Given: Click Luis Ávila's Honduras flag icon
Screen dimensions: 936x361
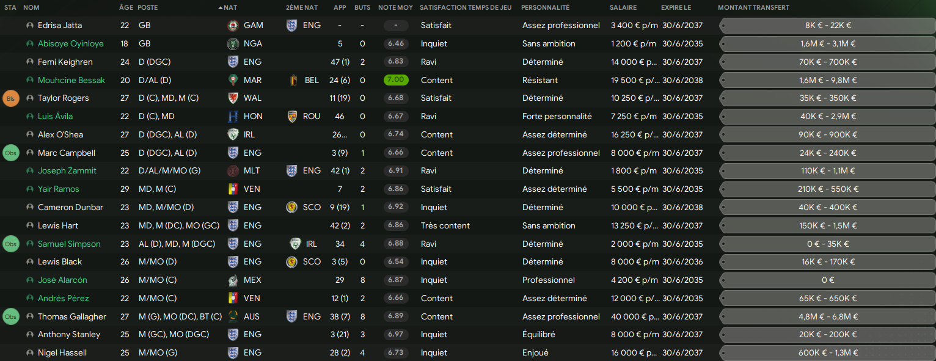Looking at the screenshot, I should [x=233, y=117].
